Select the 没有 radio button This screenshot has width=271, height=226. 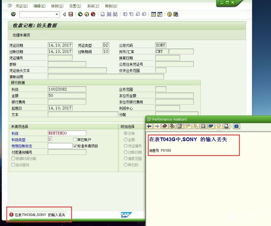pos(126,133)
